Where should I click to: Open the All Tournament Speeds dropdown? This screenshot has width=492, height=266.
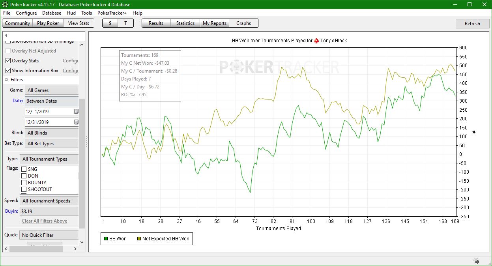coord(49,201)
